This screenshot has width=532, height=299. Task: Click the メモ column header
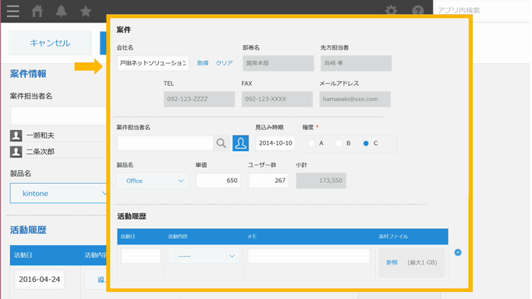point(251,237)
